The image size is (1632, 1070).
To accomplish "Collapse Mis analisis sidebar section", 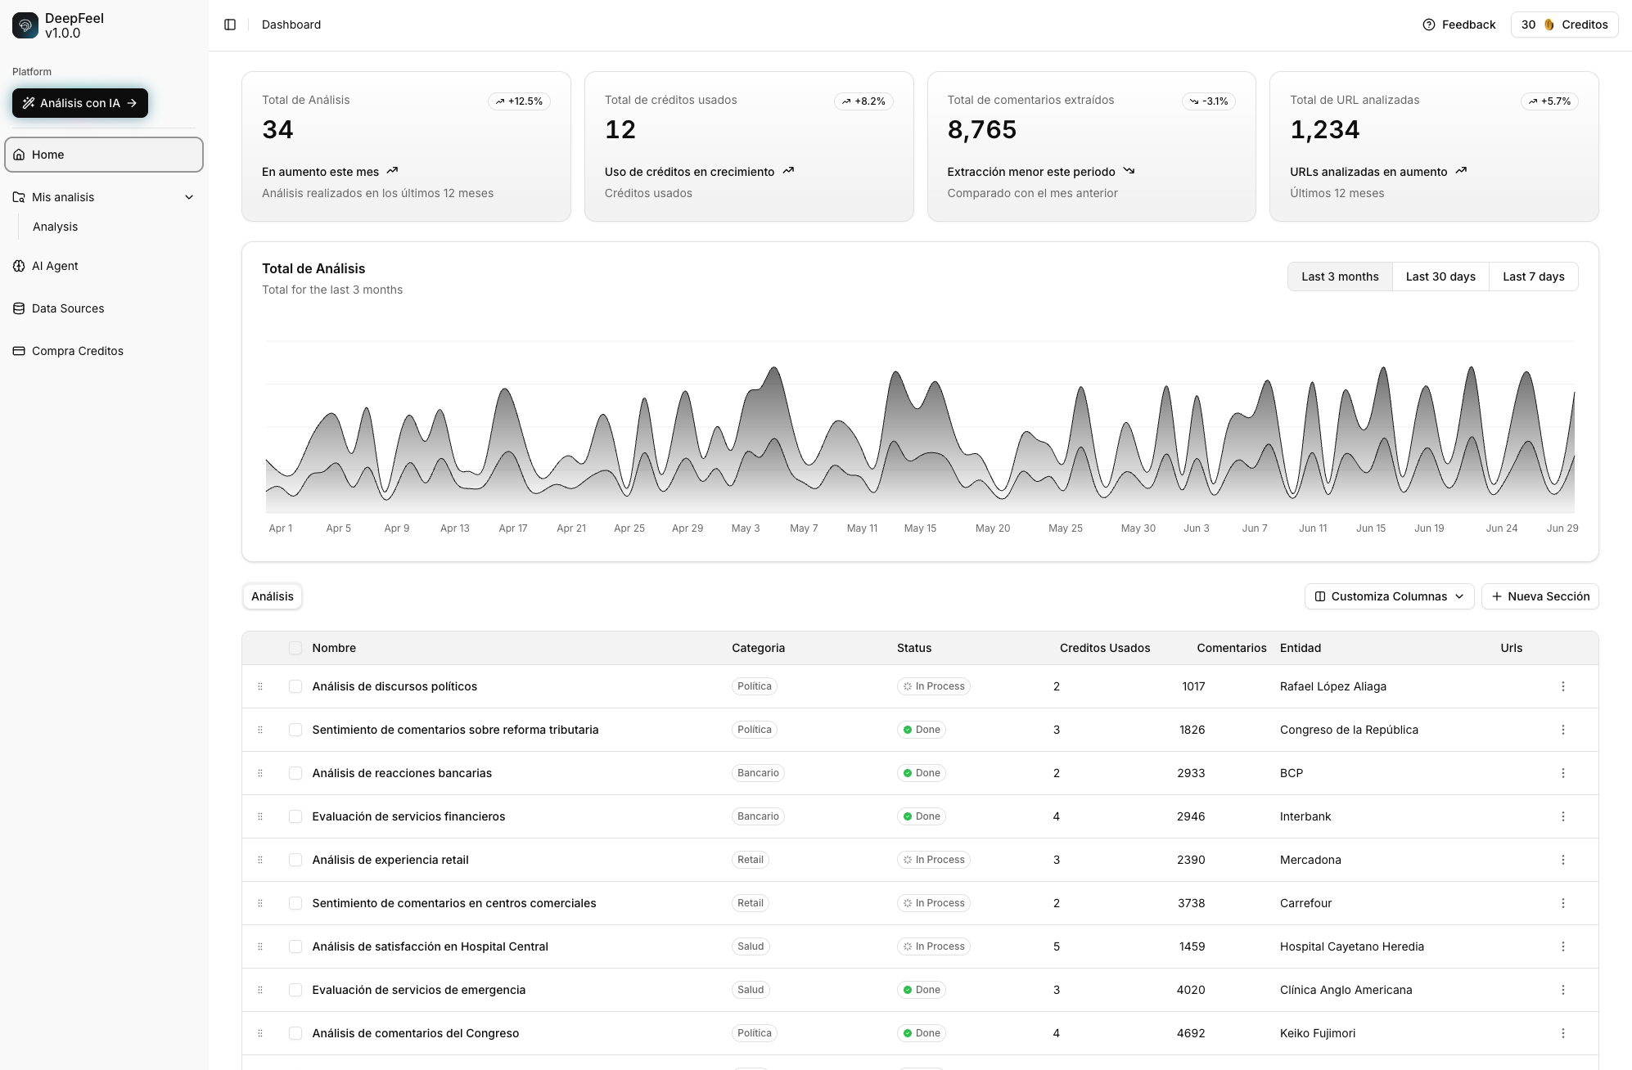I will [189, 197].
